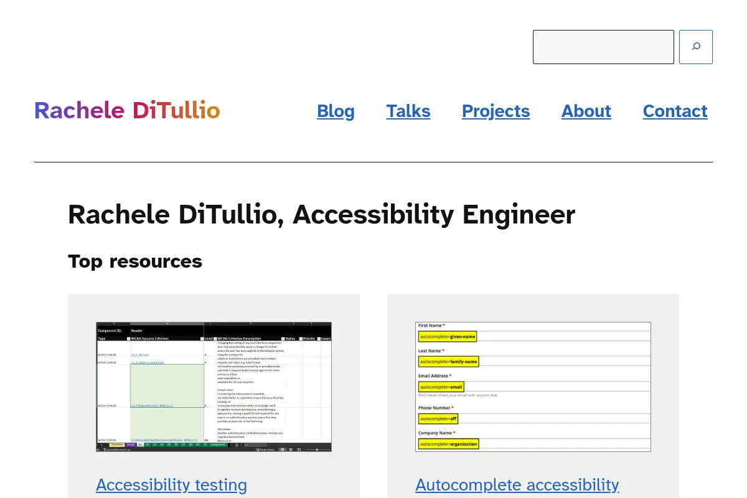Follow the Autocomplete accessibility link
Image resolution: width=747 pixels, height=498 pixels.
click(x=517, y=485)
